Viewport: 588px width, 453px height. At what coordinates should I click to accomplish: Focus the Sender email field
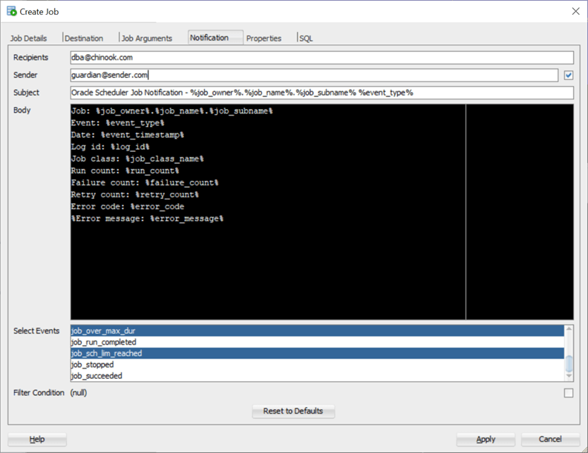(x=314, y=75)
